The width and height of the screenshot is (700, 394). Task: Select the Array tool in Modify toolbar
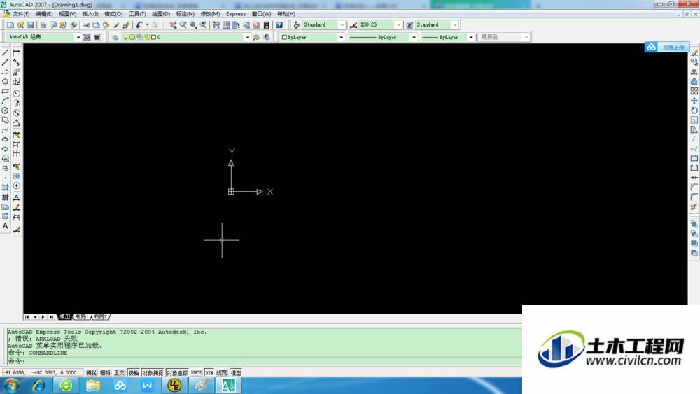pos(694,91)
